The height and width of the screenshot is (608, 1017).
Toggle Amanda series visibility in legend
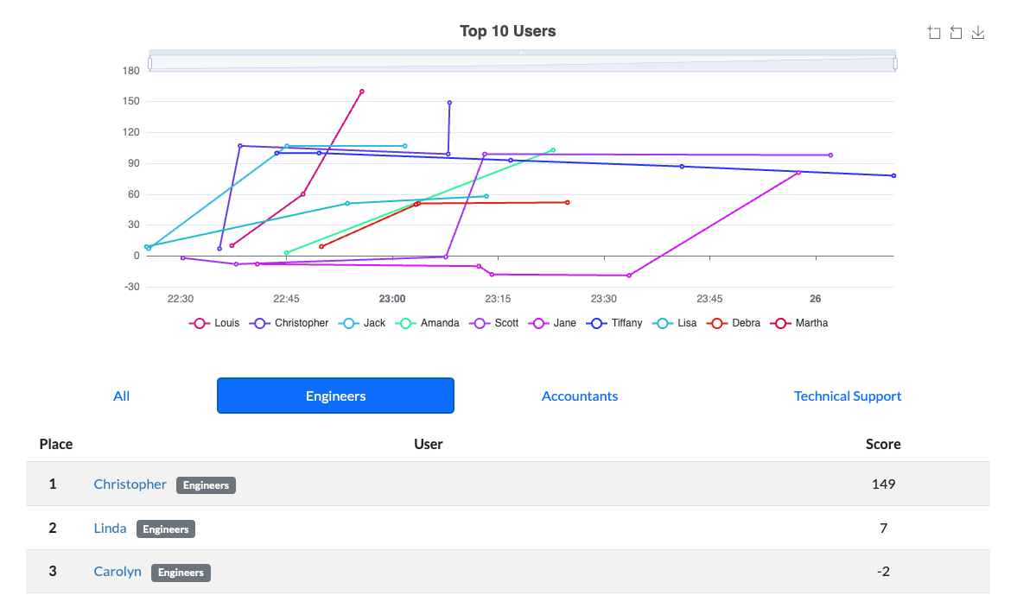click(427, 323)
